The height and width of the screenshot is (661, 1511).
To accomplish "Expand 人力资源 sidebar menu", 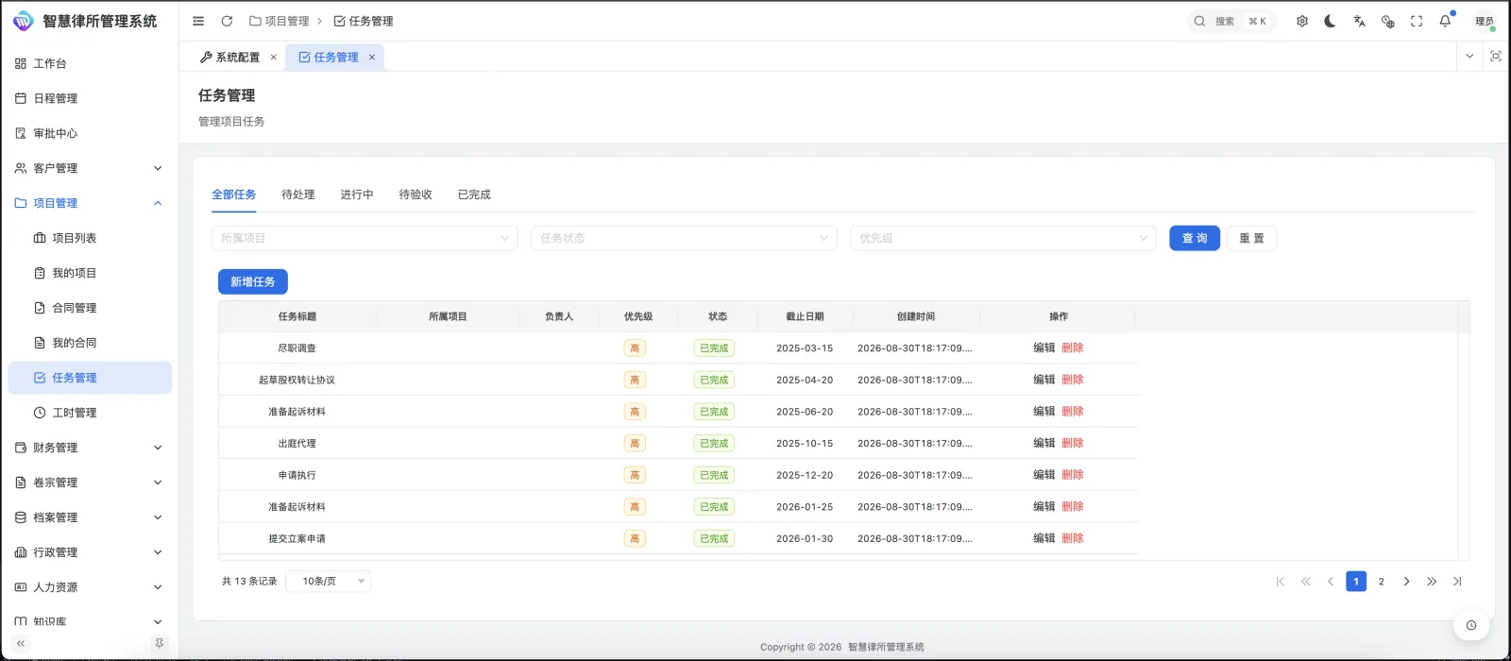I will [x=90, y=587].
